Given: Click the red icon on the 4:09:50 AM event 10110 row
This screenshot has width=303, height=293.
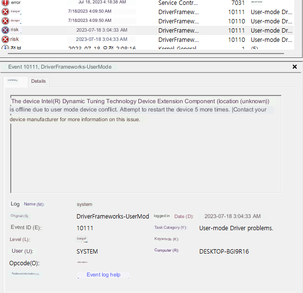Looking at the screenshot, I should click(5, 20).
